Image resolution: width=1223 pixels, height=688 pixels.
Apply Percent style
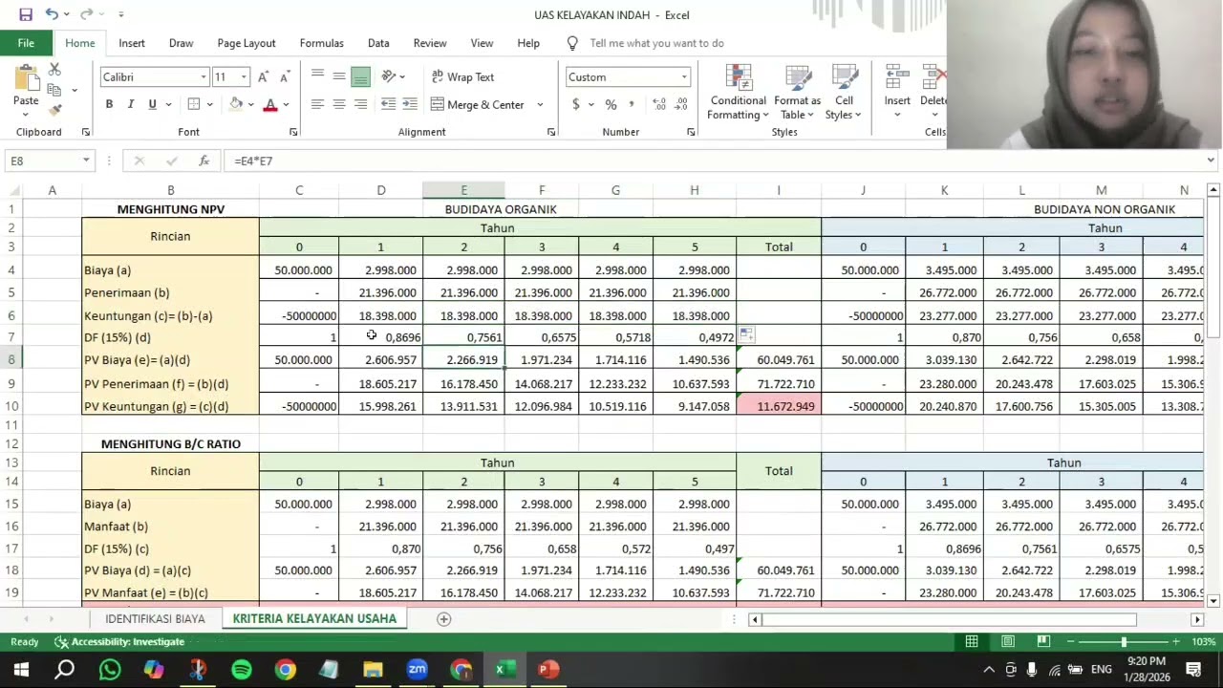(x=611, y=104)
